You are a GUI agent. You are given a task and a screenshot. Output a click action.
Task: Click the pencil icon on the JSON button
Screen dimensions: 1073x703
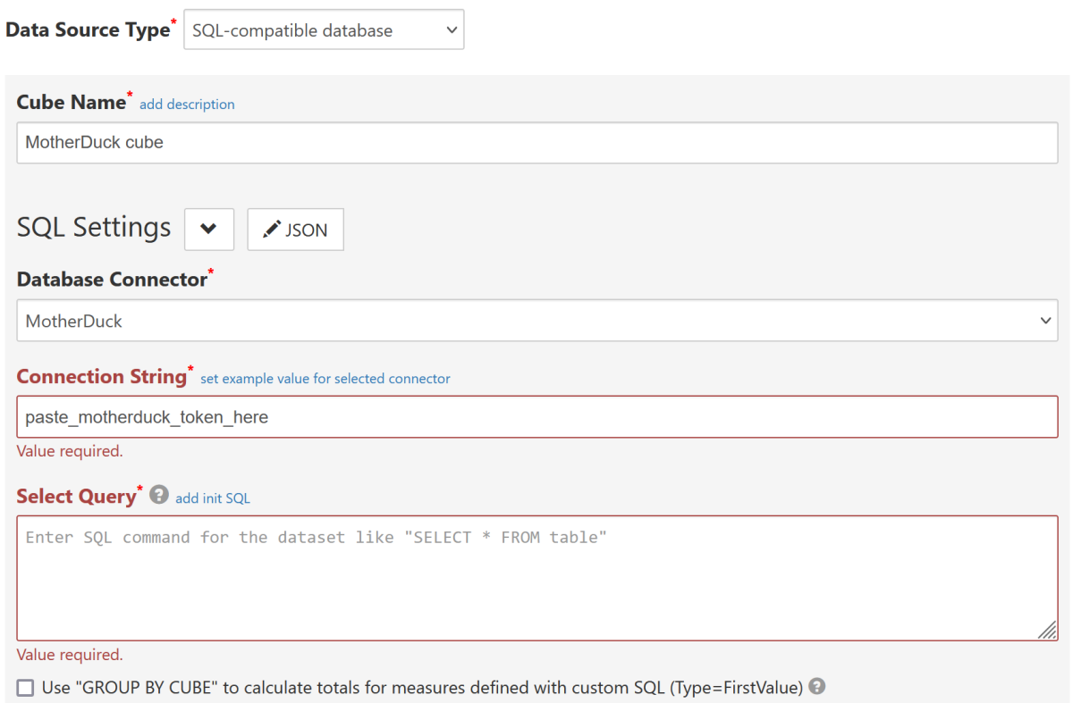(x=273, y=229)
